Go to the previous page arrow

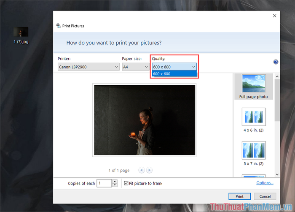tap(142, 170)
